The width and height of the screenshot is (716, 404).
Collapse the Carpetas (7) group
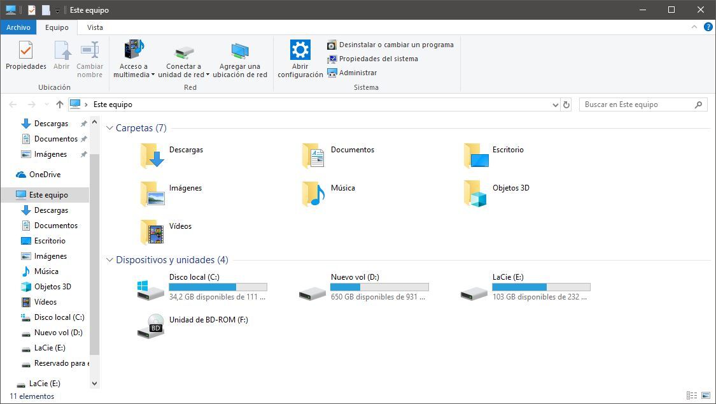click(x=109, y=128)
